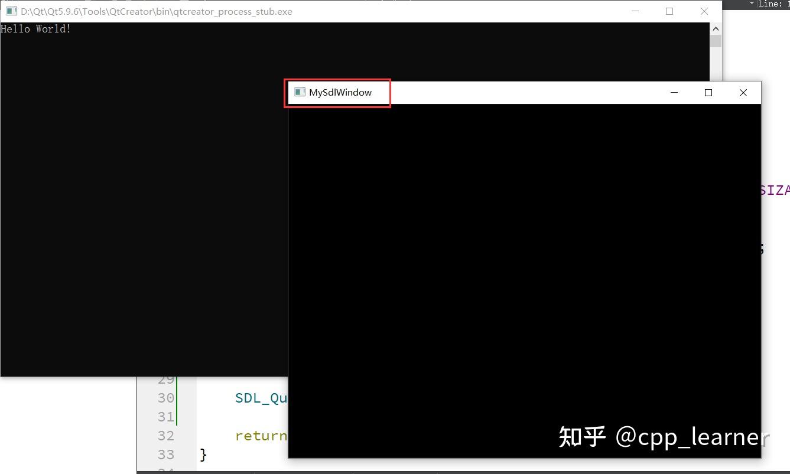Click the scrollbar up arrow in the console
The image size is (790, 474).
click(x=716, y=28)
